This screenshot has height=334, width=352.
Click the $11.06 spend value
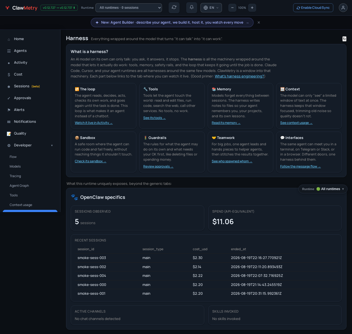click(223, 222)
